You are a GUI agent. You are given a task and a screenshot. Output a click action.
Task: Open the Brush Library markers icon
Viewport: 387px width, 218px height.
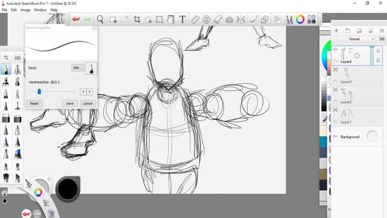click(289, 19)
